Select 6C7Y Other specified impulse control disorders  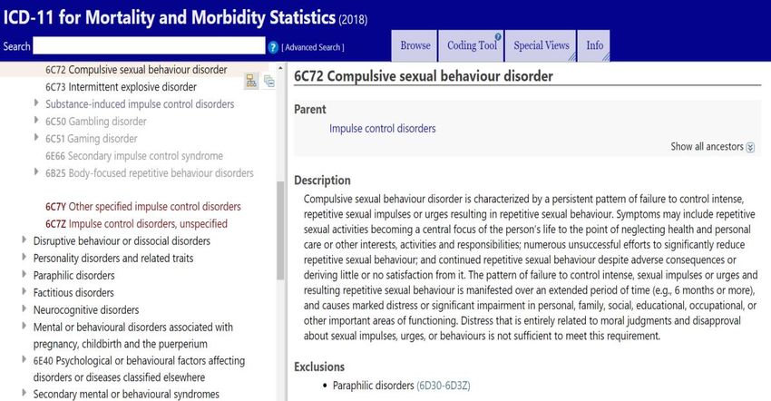(143, 207)
